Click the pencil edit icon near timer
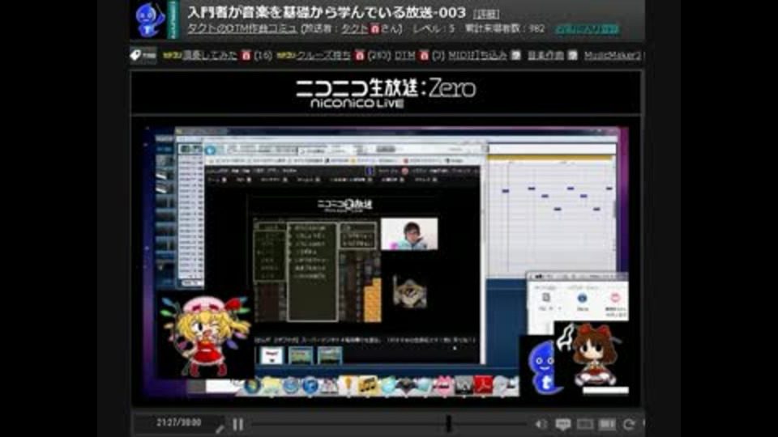Screen dimensions: 778x437 click(x=220, y=429)
